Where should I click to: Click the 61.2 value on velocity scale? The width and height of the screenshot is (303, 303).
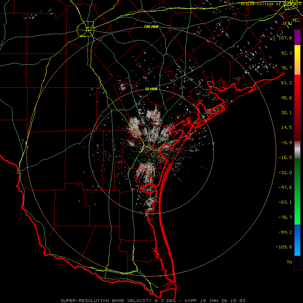pos(287,83)
